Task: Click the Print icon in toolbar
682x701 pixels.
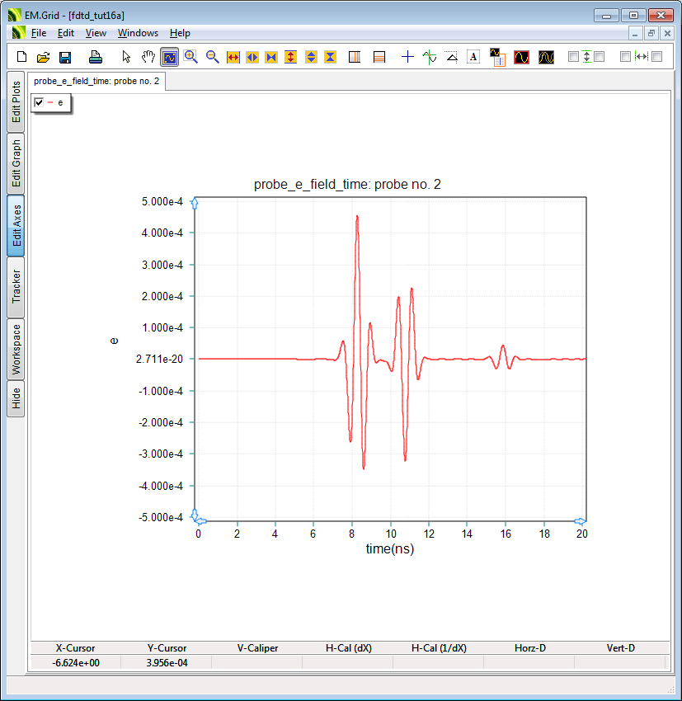Action: pyautogui.click(x=95, y=57)
